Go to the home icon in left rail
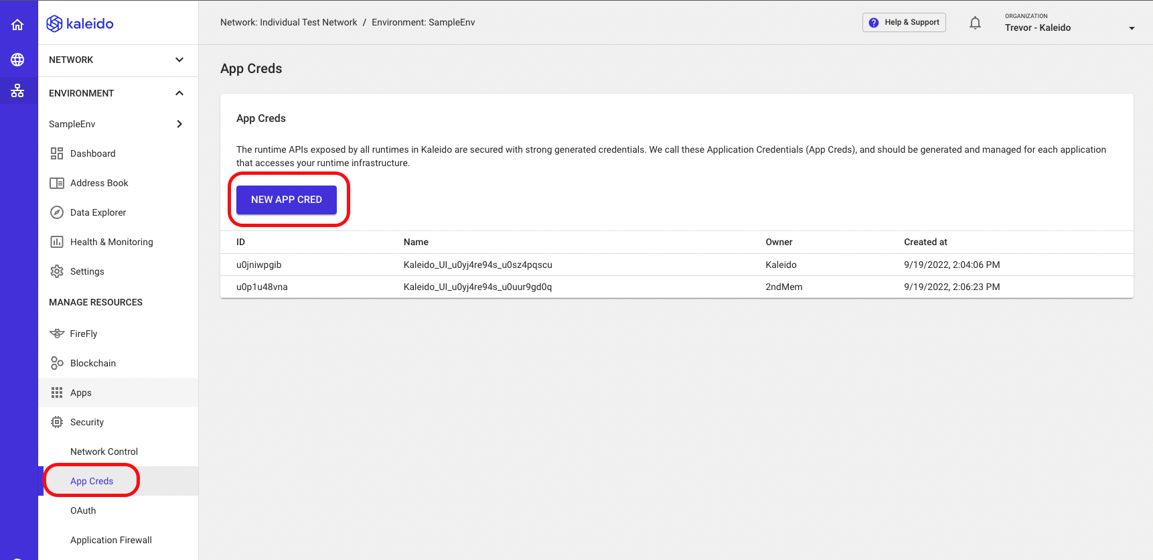The width and height of the screenshot is (1153, 560). [x=17, y=25]
